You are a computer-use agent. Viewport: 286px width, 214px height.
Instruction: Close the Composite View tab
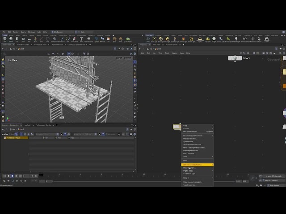[49, 45]
